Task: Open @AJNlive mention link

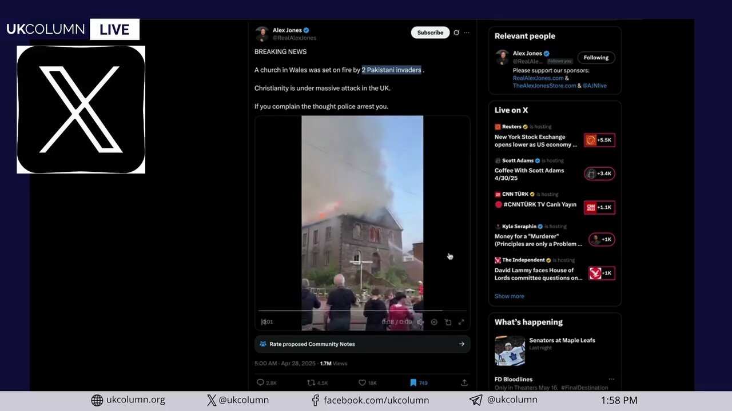Action: [595, 86]
